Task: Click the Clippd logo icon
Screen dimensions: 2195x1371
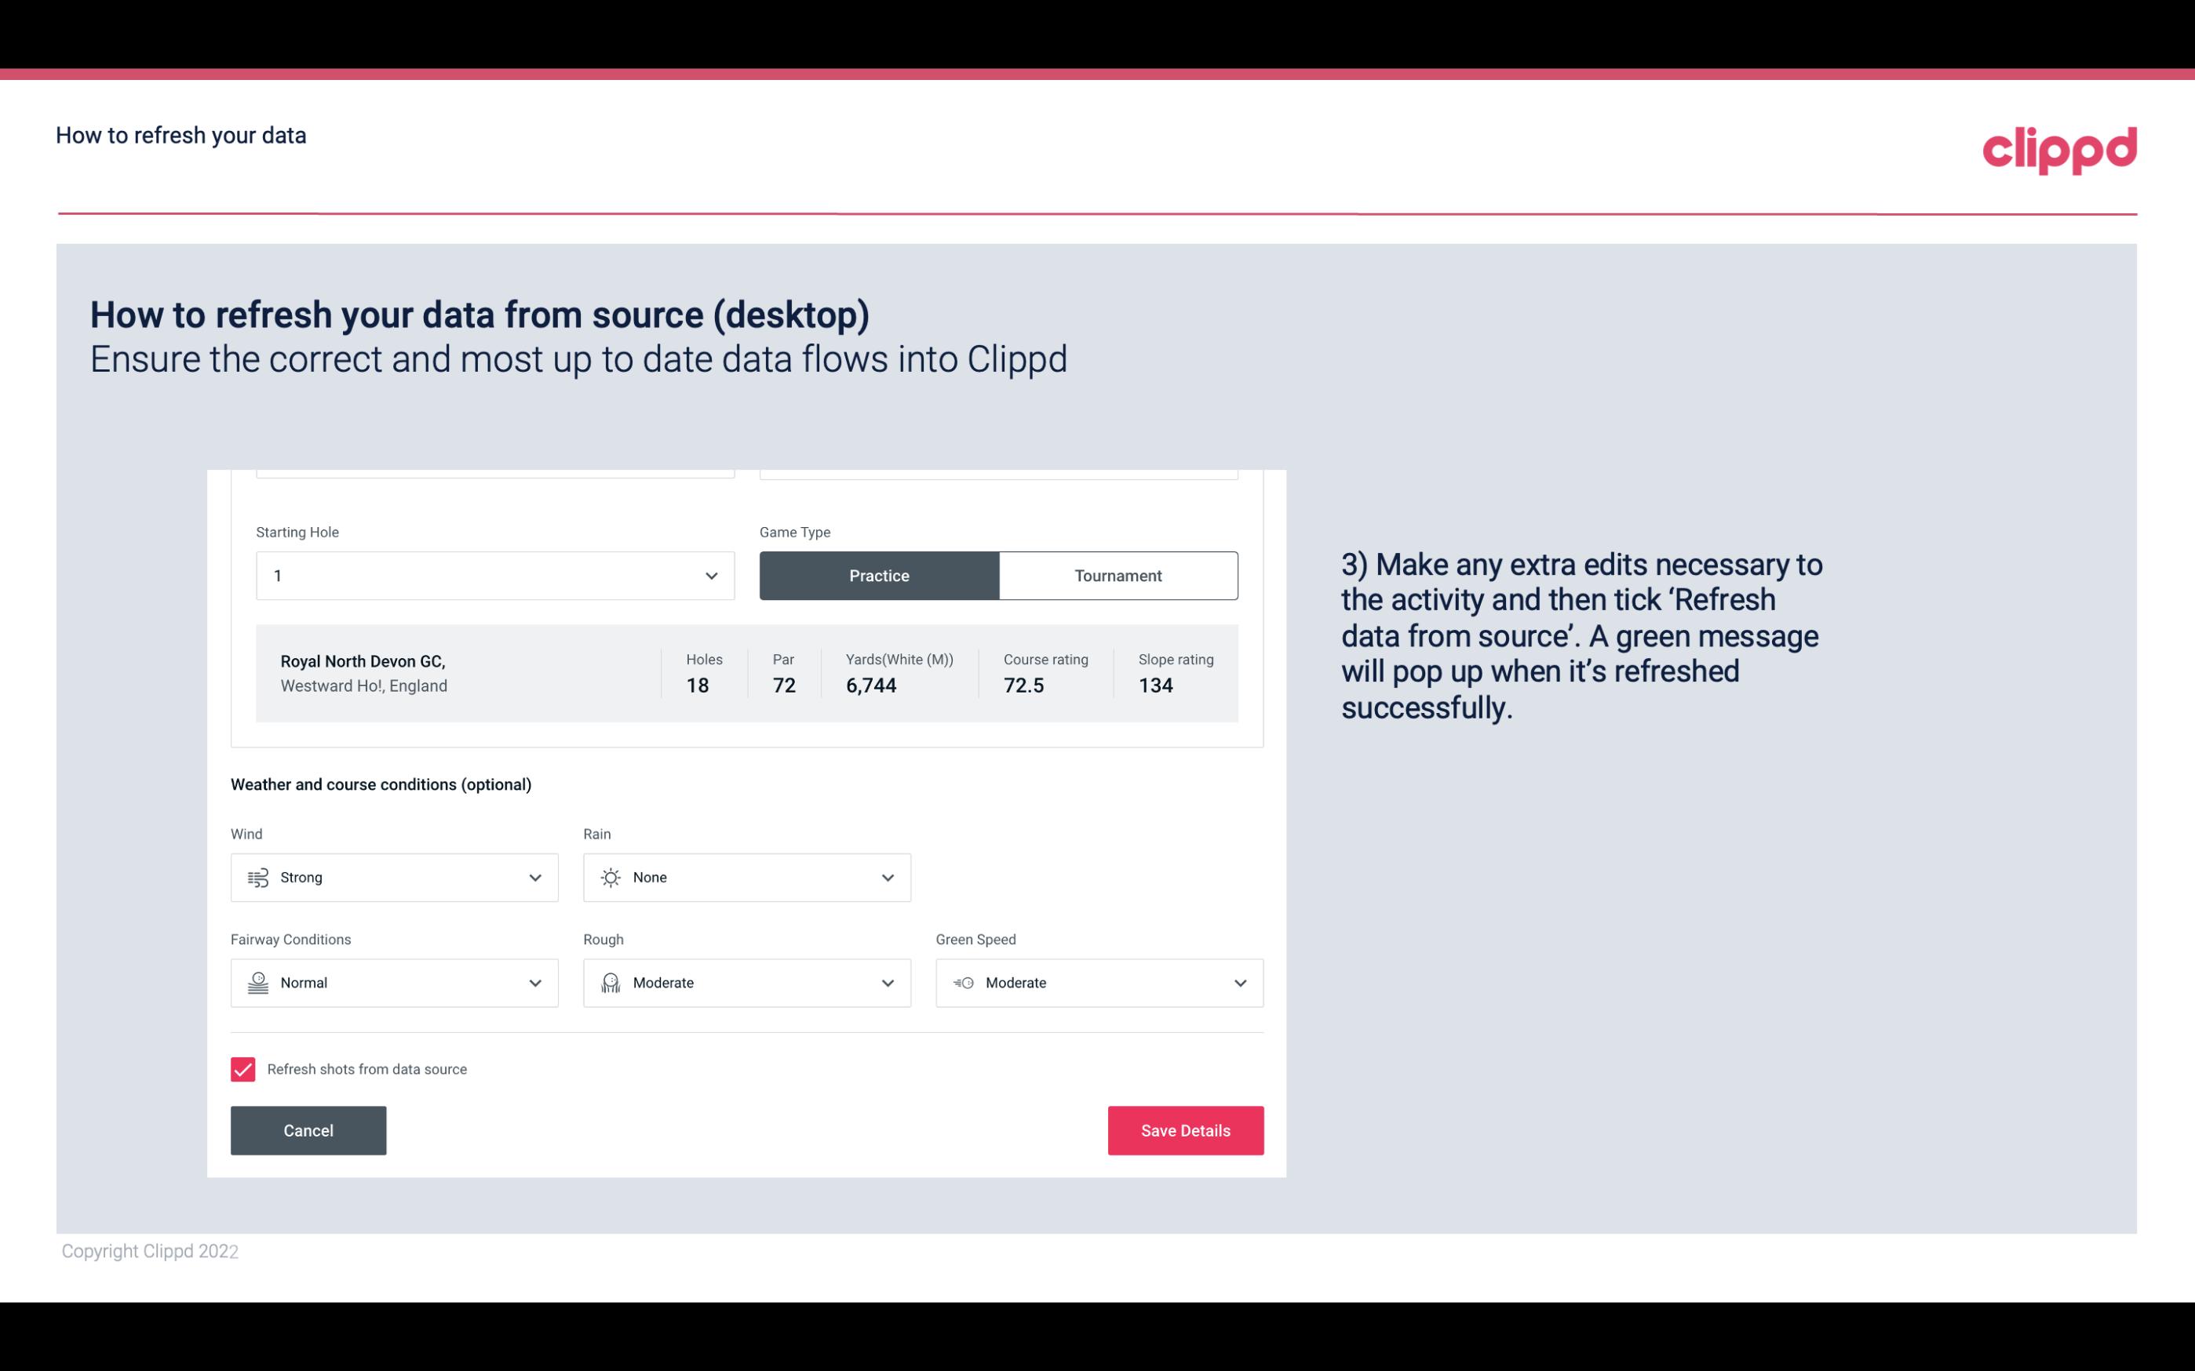Action: click(x=2059, y=147)
